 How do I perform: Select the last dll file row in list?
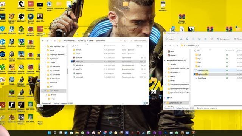(x=109, y=77)
